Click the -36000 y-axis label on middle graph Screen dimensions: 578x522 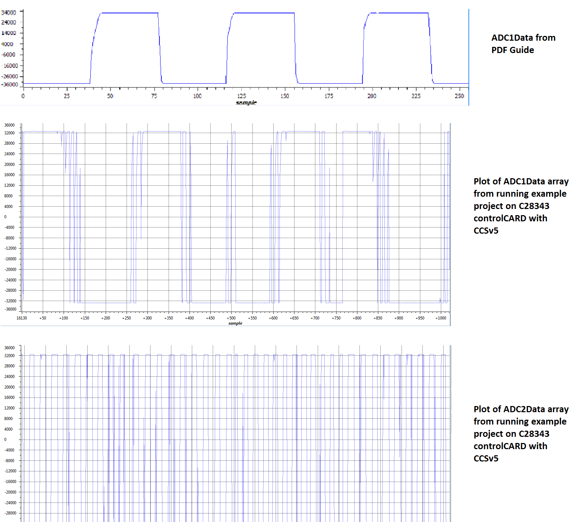click(x=10, y=309)
